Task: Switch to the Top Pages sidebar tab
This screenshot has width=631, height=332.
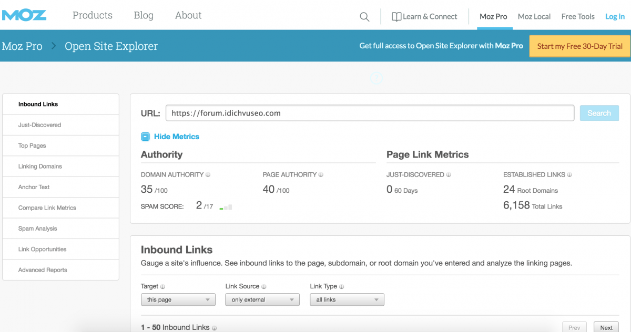Action: coord(60,146)
